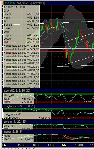Click the MACD value 9,7457
Viewport: 94px width, 149px height.
point(28,139)
